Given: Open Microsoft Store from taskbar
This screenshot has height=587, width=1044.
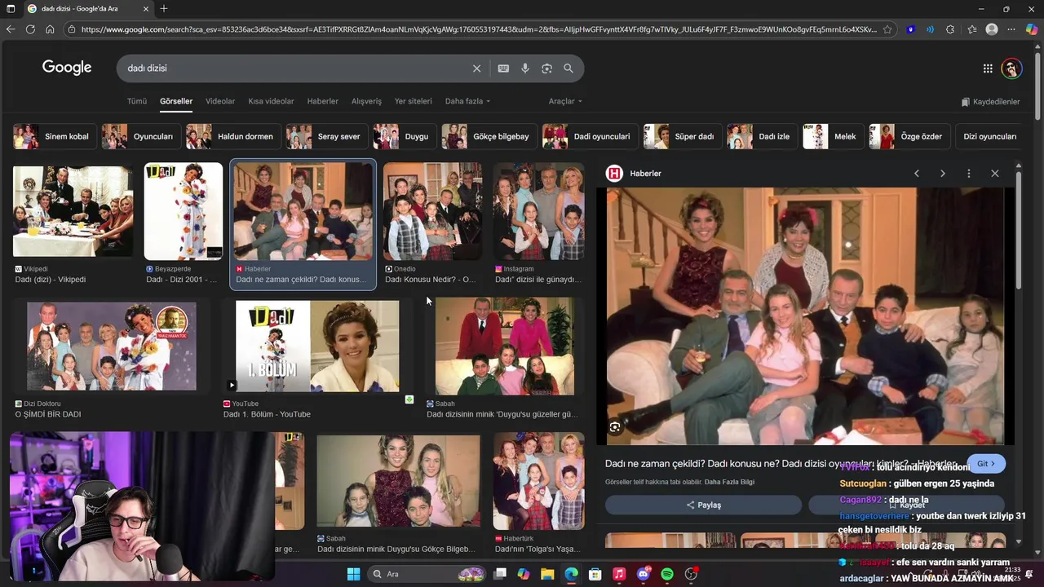Looking at the screenshot, I should (595, 574).
